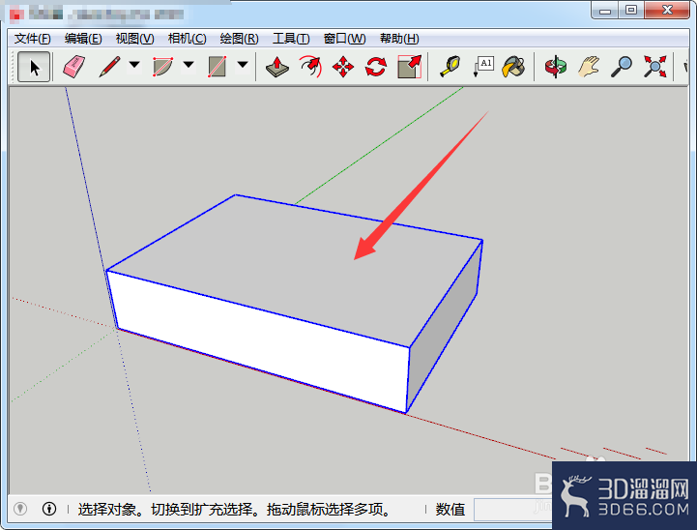Open the 文件(F) menu
This screenshot has width=697, height=530.
pyautogui.click(x=33, y=39)
